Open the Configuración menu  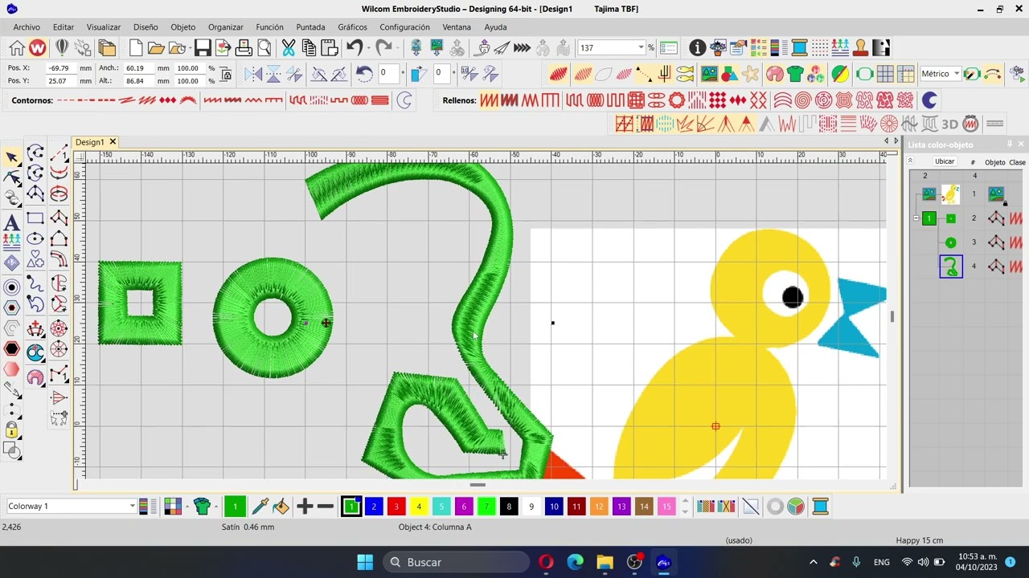pos(404,27)
